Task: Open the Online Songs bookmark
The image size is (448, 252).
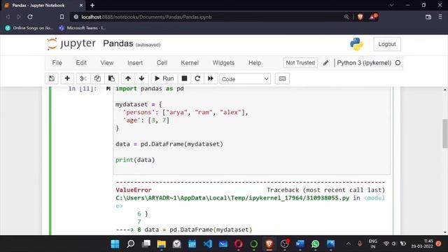Action: (29, 28)
